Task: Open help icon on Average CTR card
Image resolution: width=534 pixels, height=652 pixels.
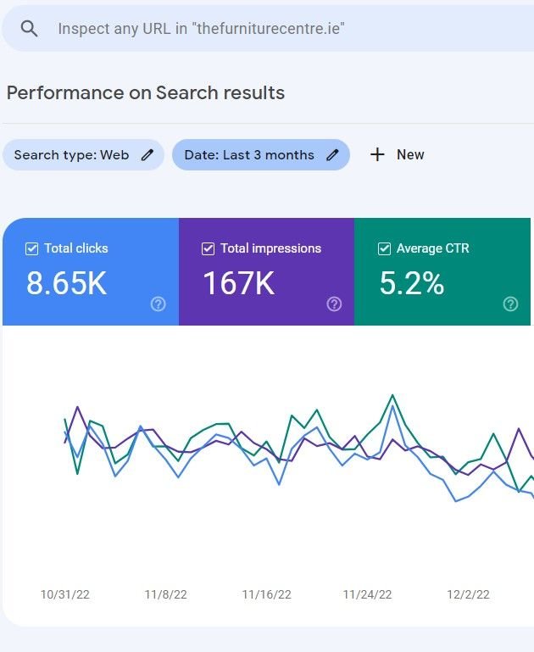Action: [x=510, y=304]
